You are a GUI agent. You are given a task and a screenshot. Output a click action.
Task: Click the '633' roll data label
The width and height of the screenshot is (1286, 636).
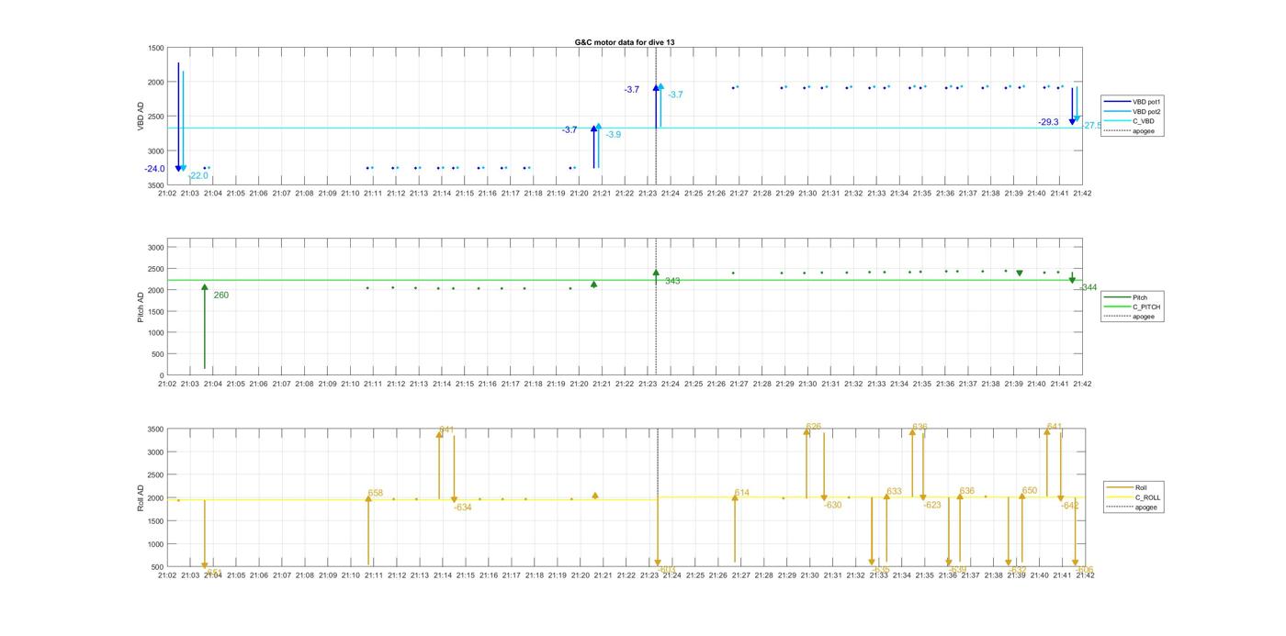(x=895, y=492)
